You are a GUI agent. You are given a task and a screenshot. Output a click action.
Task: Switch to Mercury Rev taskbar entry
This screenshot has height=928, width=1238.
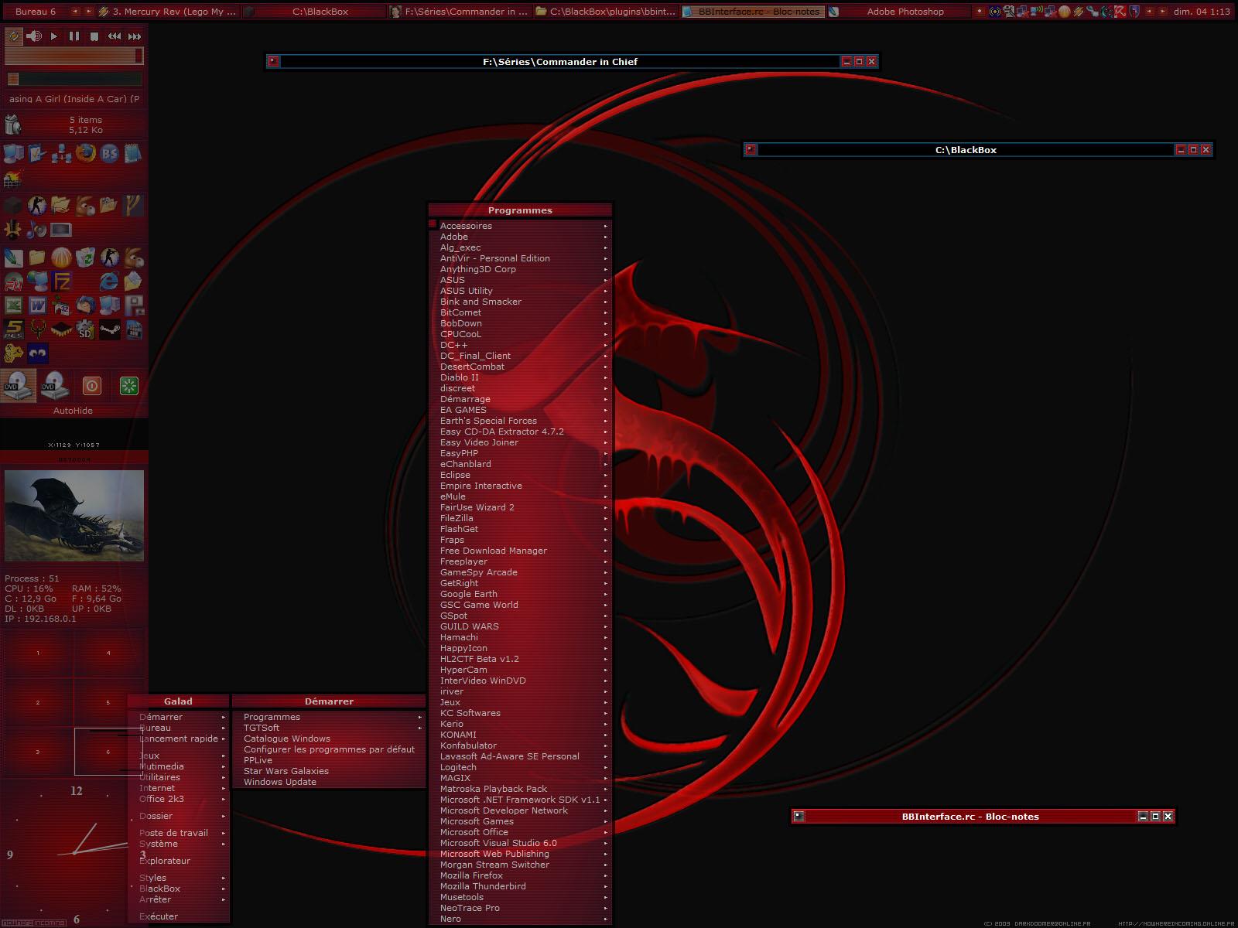tap(167, 12)
